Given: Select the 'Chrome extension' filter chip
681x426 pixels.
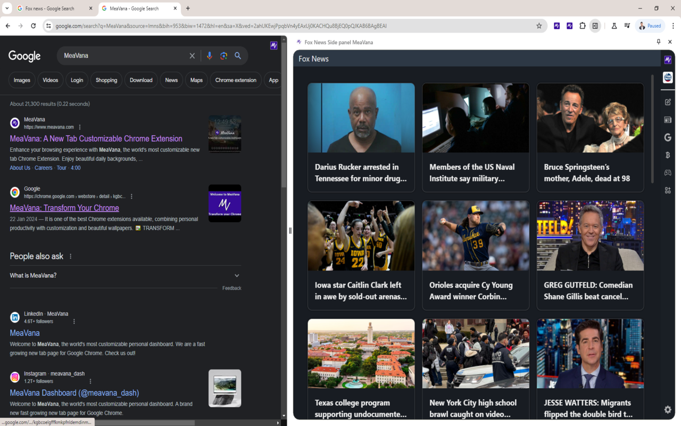Looking at the screenshot, I should (236, 80).
